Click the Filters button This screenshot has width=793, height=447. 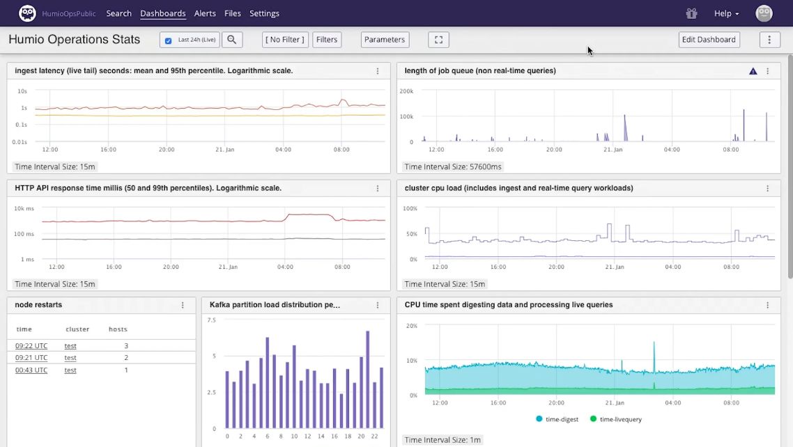coord(327,40)
